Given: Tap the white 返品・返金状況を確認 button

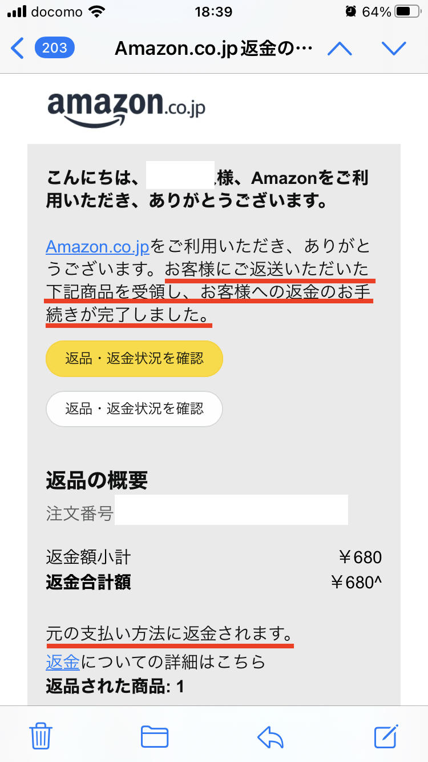Looking at the screenshot, I should point(134,409).
